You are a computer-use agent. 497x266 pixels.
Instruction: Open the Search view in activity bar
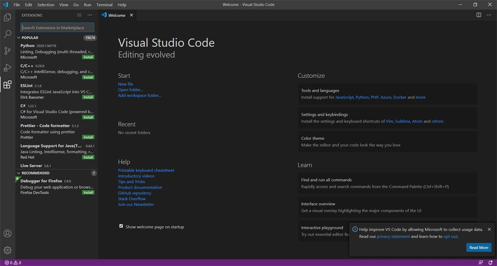coord(7,34)
